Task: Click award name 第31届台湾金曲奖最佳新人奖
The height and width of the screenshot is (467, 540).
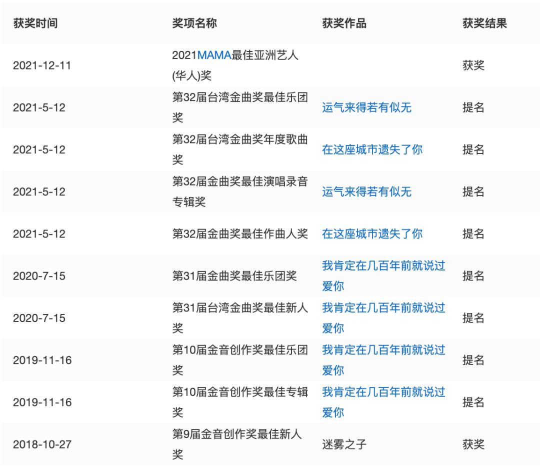Action: click(x=240, y=318)
